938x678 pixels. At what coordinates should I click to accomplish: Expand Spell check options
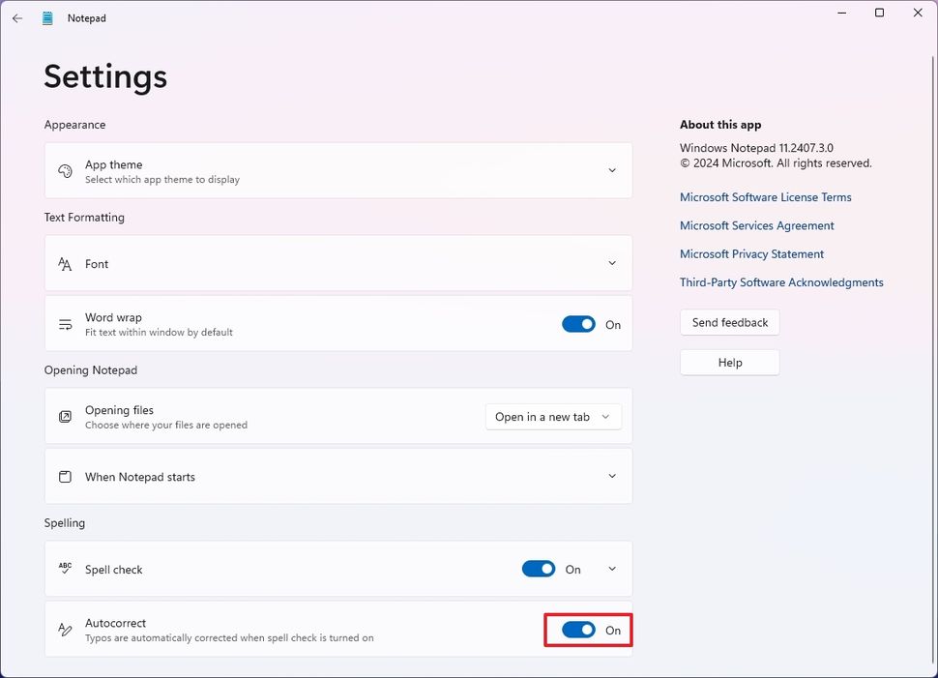click(x=611, y=568)
